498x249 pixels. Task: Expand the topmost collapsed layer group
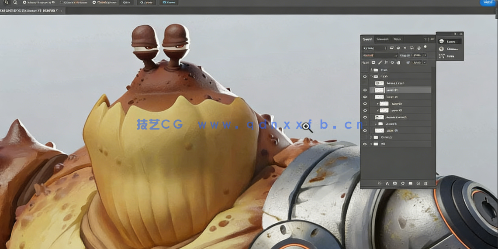pos(371,70)
